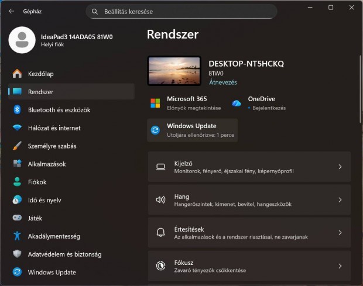
Task: Go to Kezdőlap in sidebar
Action: 40,74
